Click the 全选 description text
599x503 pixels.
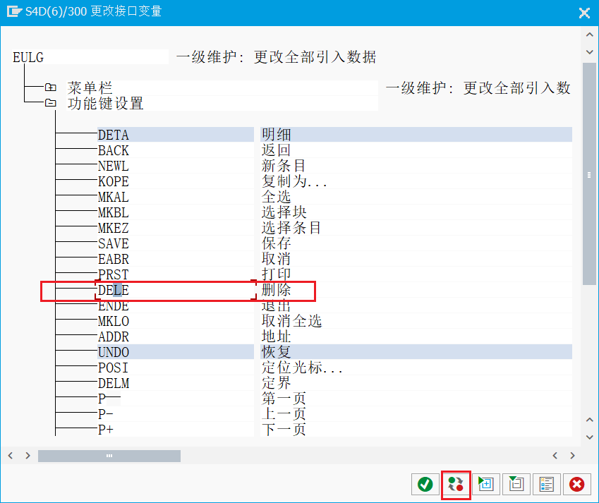pyautogui.click(x=276, y=197)
